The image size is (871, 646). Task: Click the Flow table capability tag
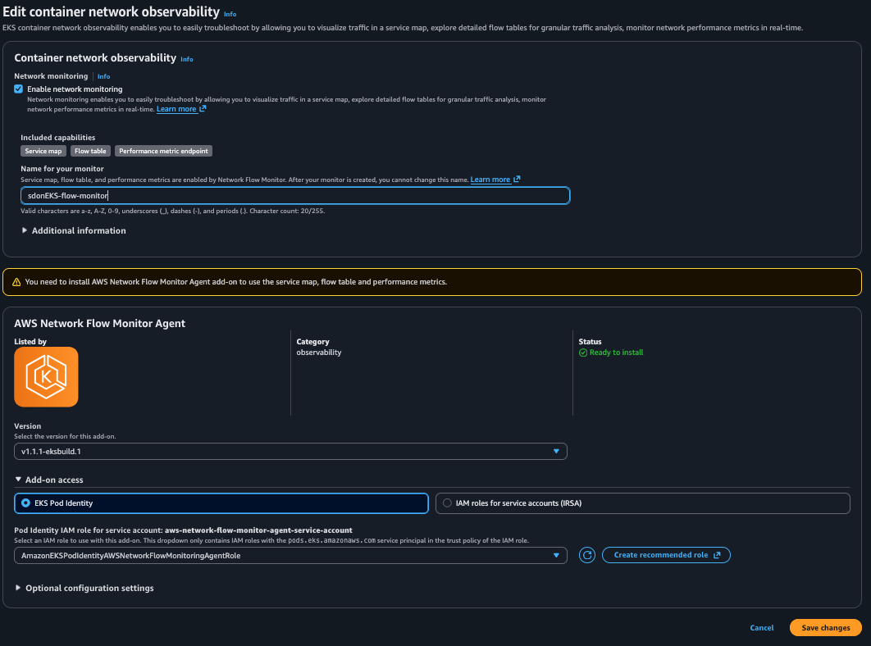[x=90, y=151]
